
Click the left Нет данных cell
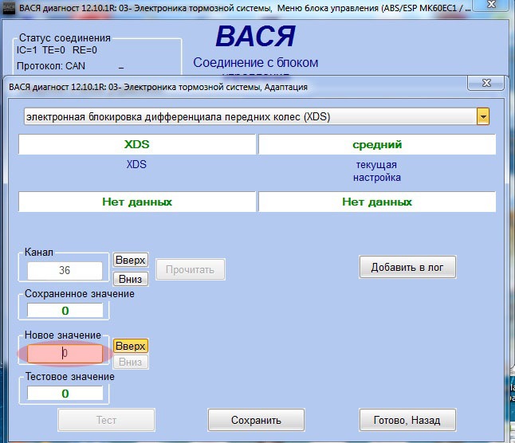click(x=136, y=202)
